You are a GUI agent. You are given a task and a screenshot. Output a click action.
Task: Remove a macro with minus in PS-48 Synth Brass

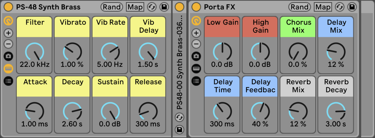(9, 44)
